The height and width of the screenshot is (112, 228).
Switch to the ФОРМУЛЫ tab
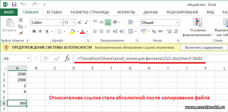click(x=126, y=12)
